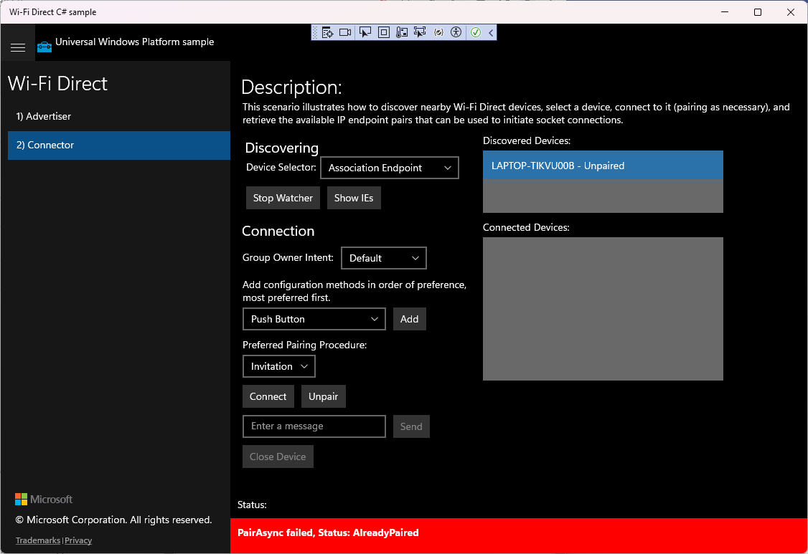This screenshot has width=808, height=554.
Task: Open the Group Owner Intent dropdown
Action: point(383,258)
